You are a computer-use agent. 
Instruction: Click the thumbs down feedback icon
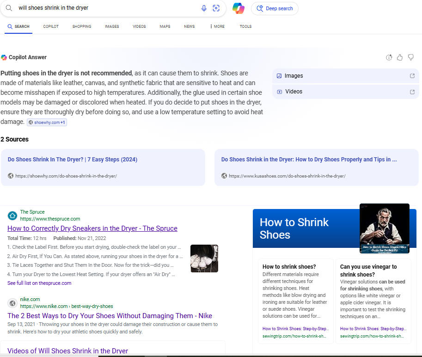pyautogui.click(x=410, y=57)
